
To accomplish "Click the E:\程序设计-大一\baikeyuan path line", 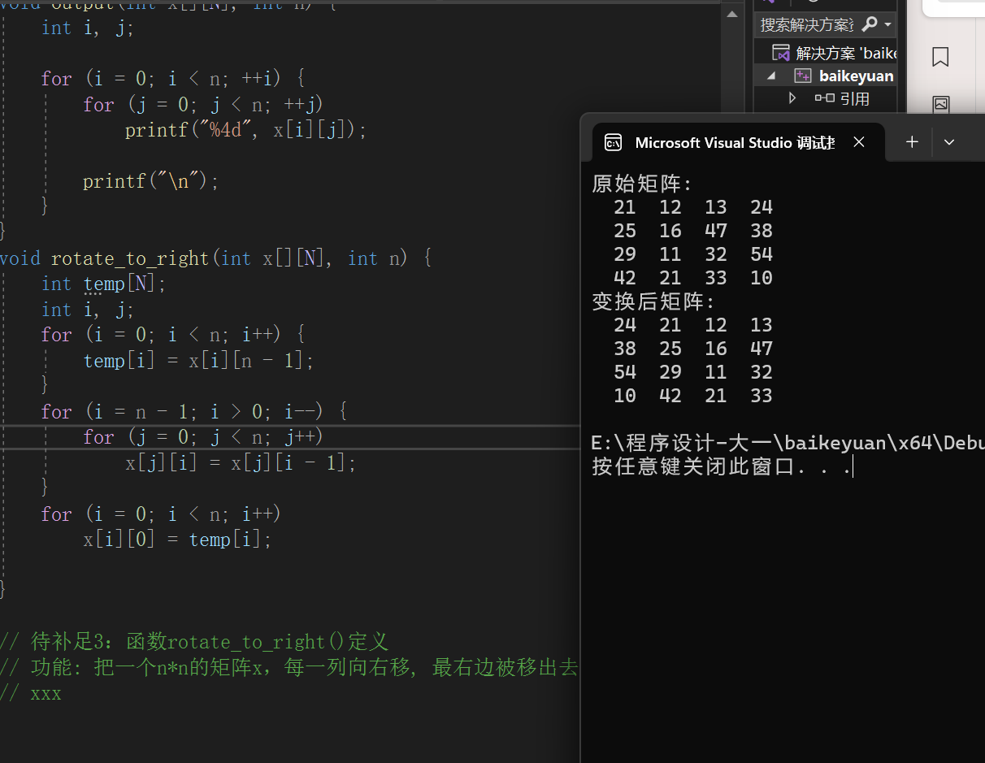I will pos(788,444).
